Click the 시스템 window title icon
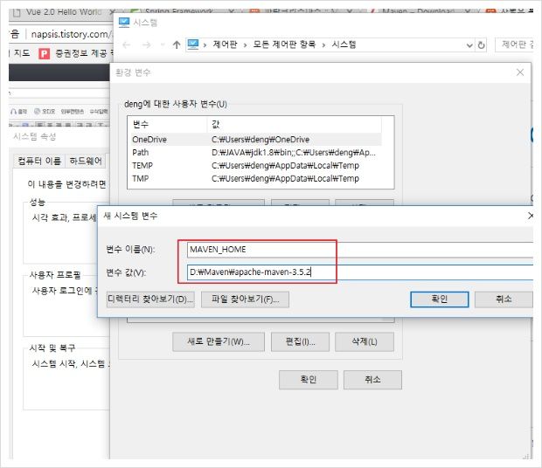The image size is (542, 468). (x=124, y=23)
